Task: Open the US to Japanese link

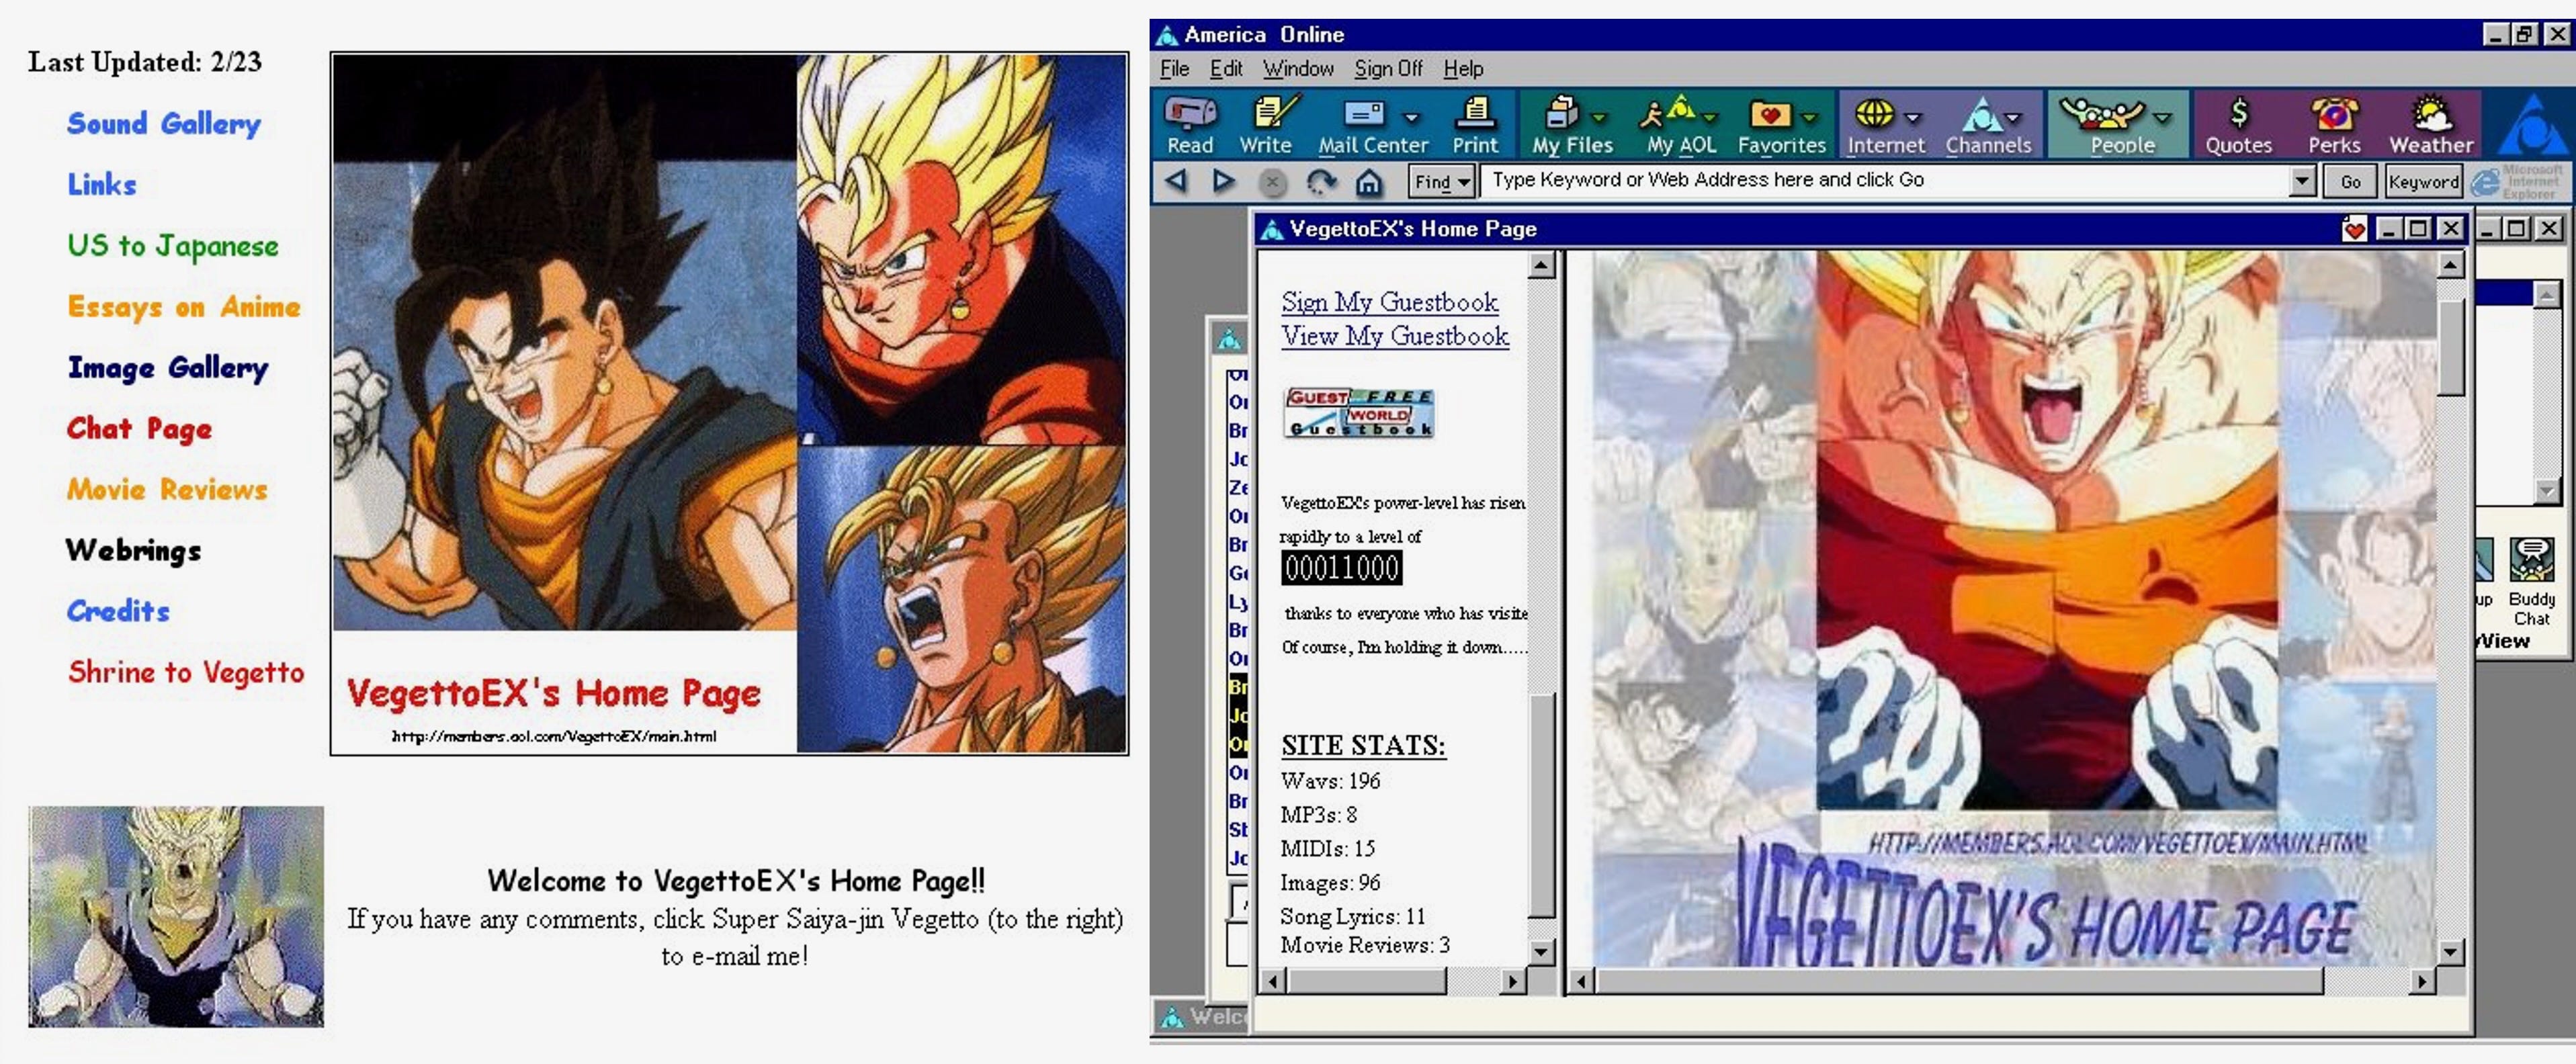Action: pyautogui.click(x=173, y=246)
